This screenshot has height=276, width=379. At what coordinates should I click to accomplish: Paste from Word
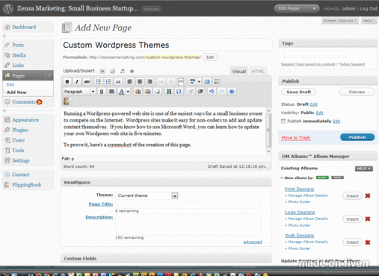147,92
